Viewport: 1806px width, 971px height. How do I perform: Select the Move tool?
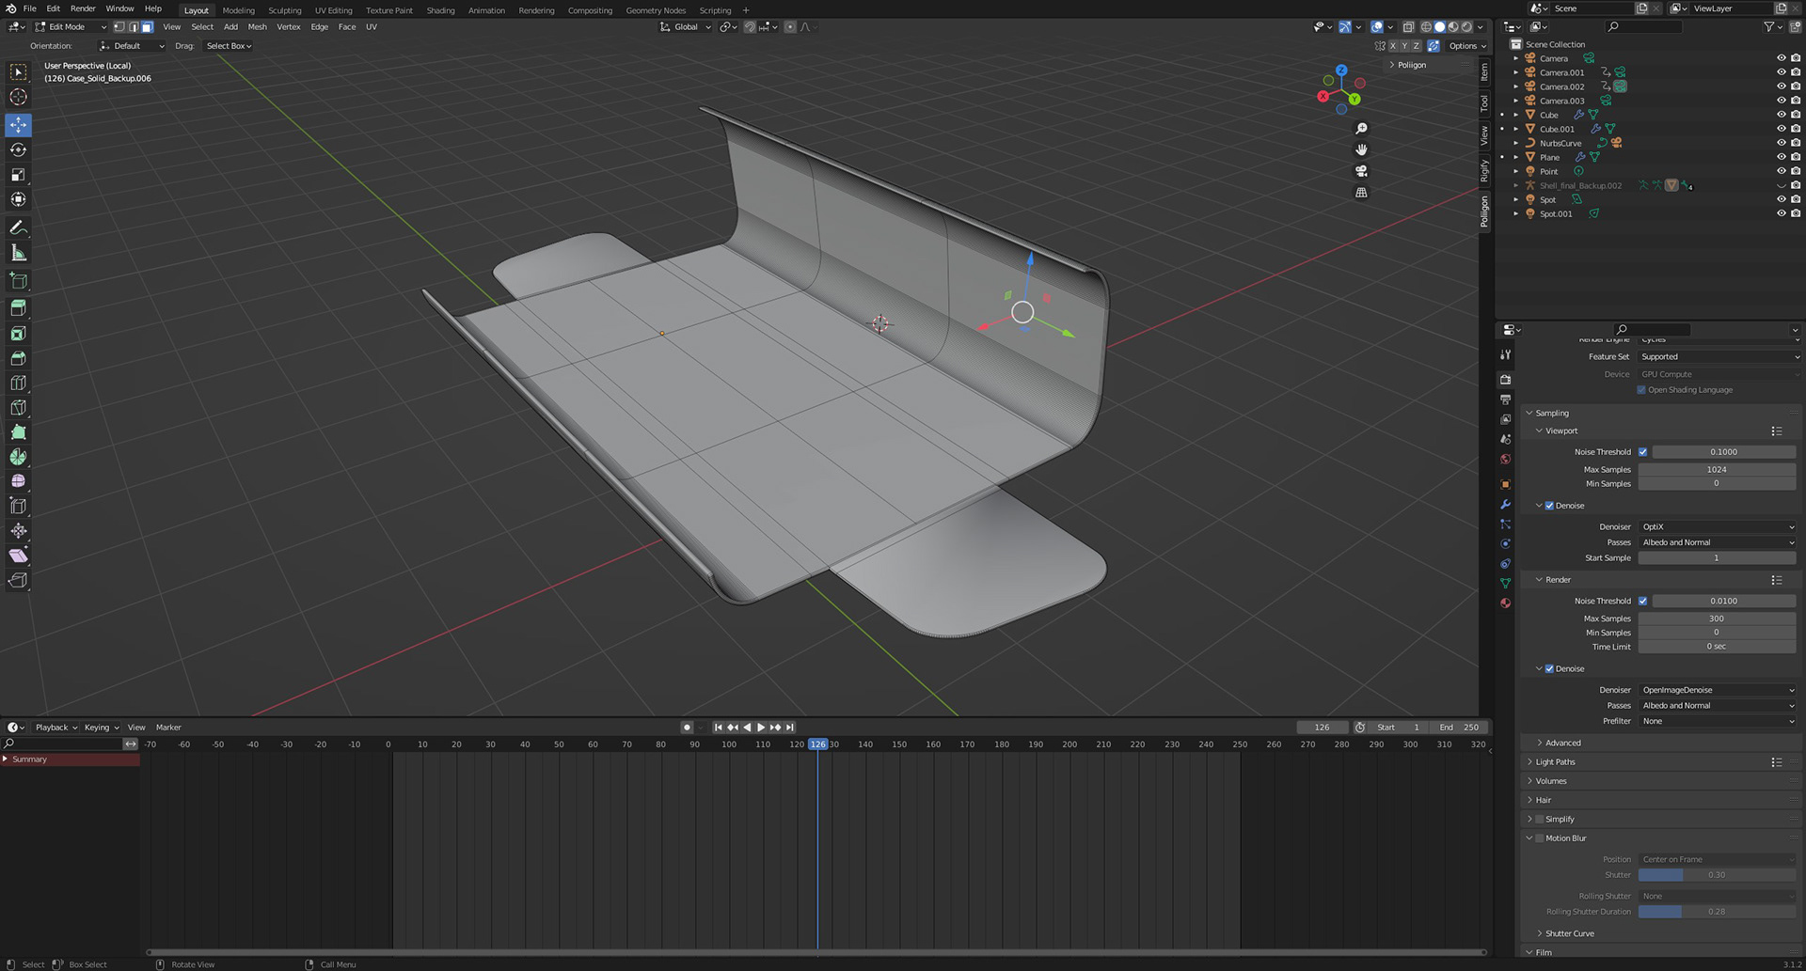[18, 125]
